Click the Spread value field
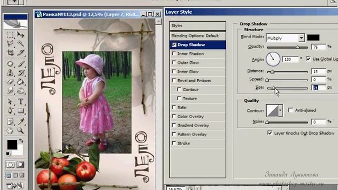 (318, 80)
